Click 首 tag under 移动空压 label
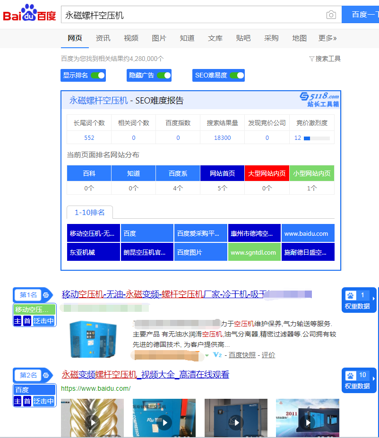The width and height of the screenshot is (379, 438). click(x=27, y=321)
